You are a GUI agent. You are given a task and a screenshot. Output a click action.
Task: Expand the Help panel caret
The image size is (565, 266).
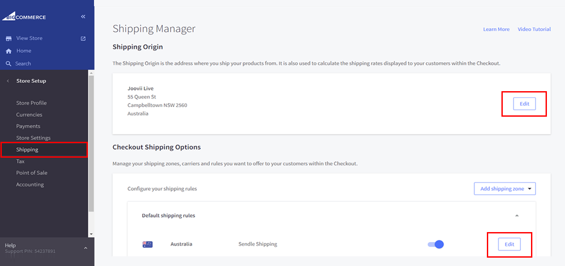(x=85, y=248)
